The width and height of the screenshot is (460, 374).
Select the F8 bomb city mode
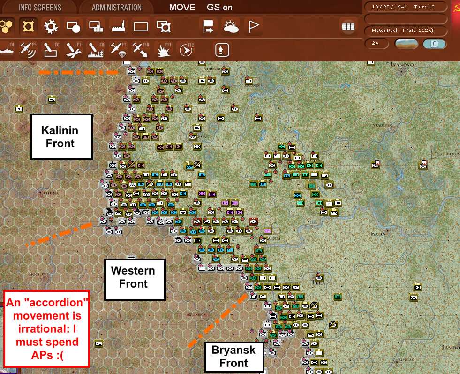tap(96, 50)
